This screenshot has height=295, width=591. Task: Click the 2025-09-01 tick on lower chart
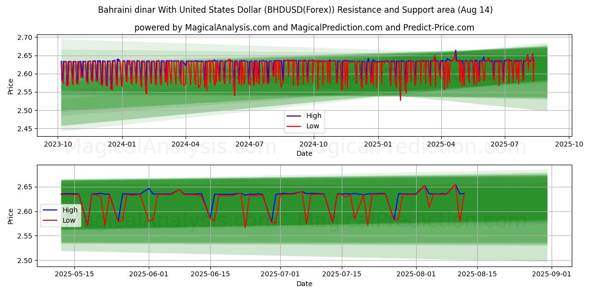[552, 274]
